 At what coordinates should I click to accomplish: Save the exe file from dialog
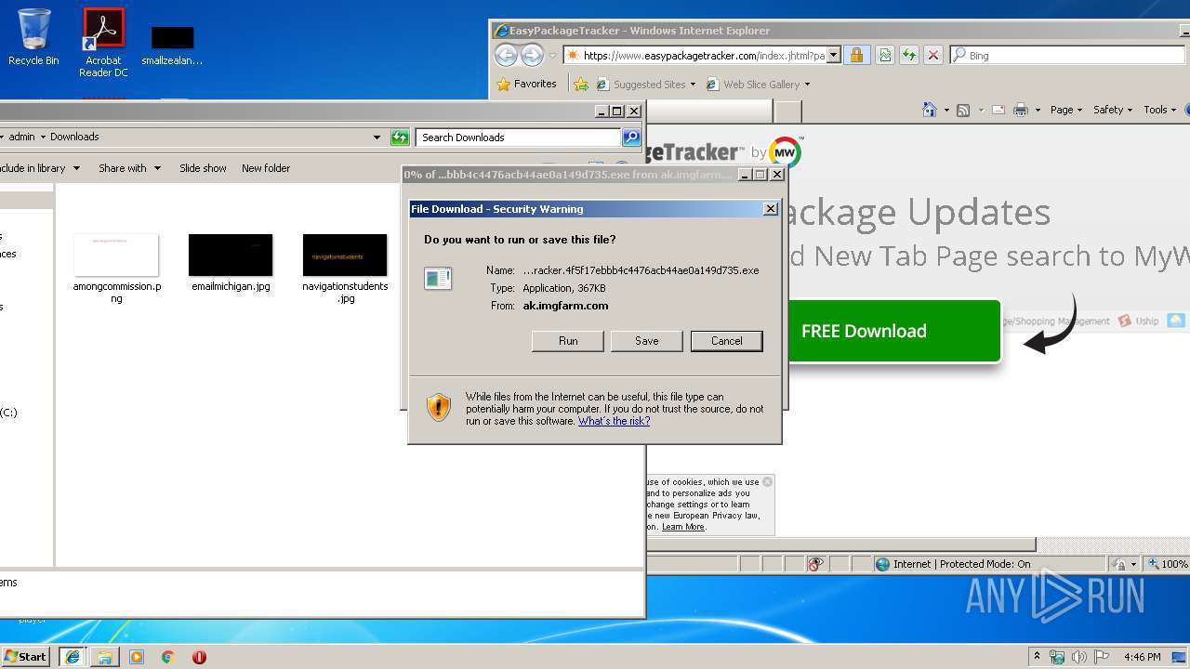pos(646,341)
